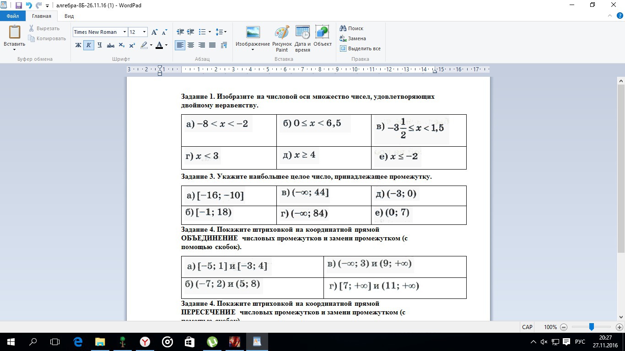Decrease the paragraph indent
The height and width of the screenshot is (351, 625).
[180, 32]
